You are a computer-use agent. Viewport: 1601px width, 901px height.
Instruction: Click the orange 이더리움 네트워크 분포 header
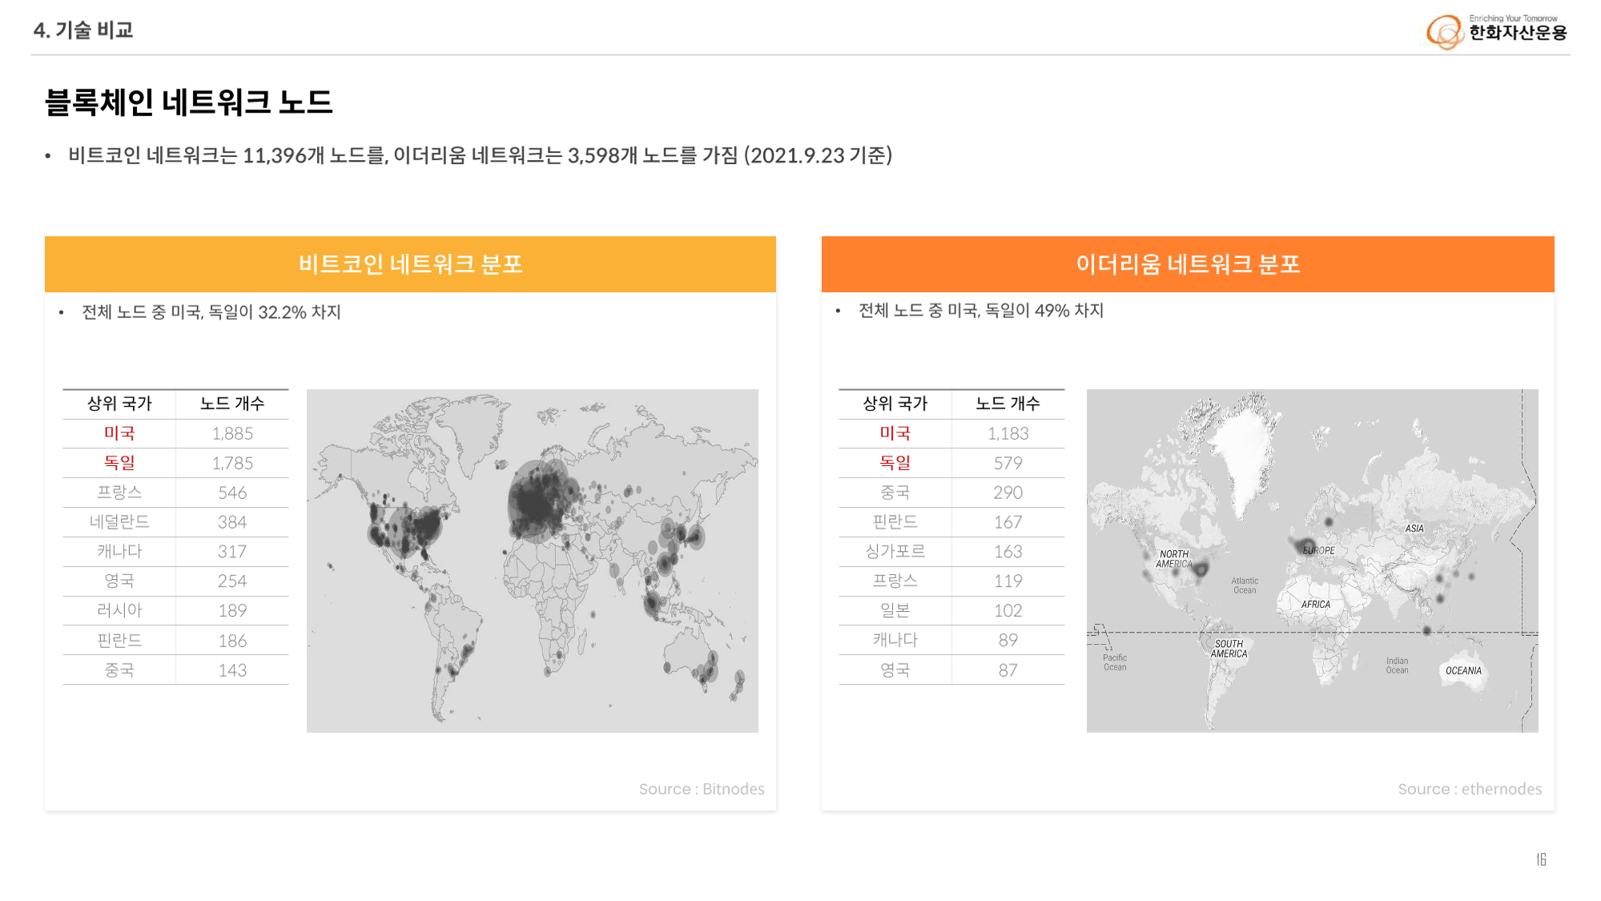[x=1187, y=264]
